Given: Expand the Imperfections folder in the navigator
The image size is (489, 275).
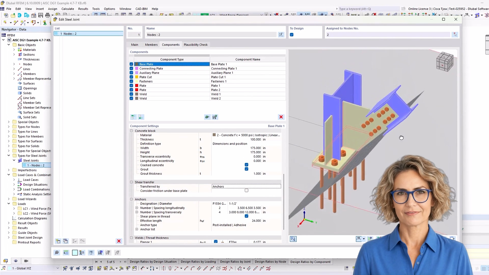Looking at the screenshot, I should 9,170.
